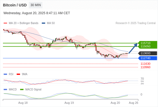158x107 pixels.
Task: Click the red 110960 support label
Action: coord(145,67)
